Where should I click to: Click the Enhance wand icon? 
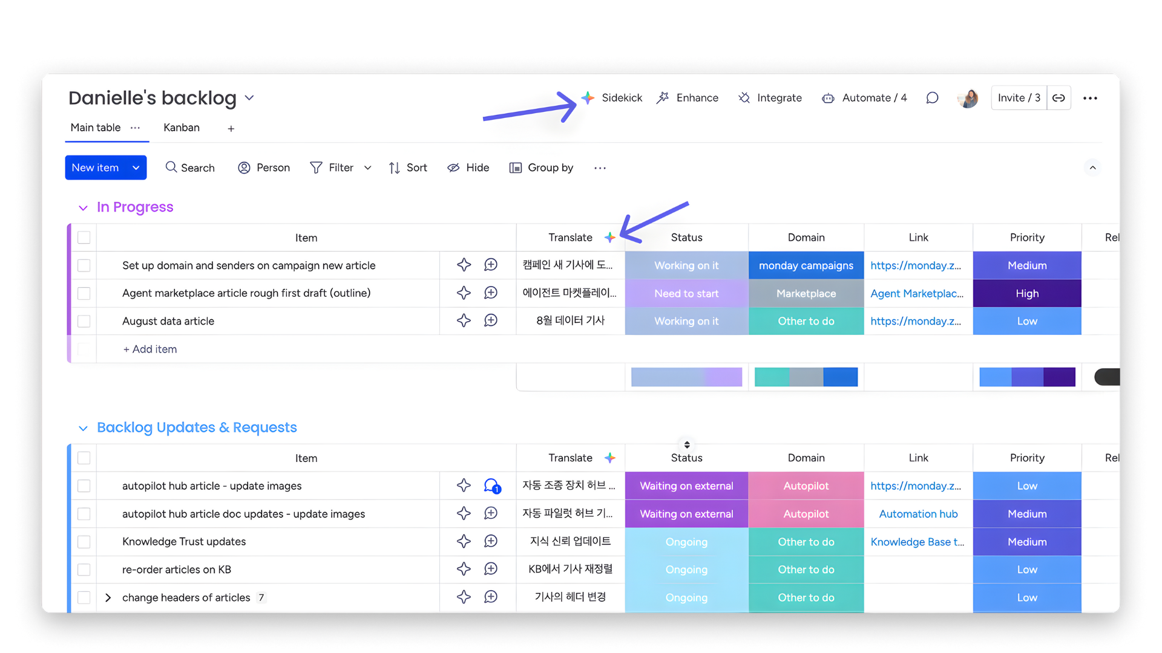(x=663, y=98)
